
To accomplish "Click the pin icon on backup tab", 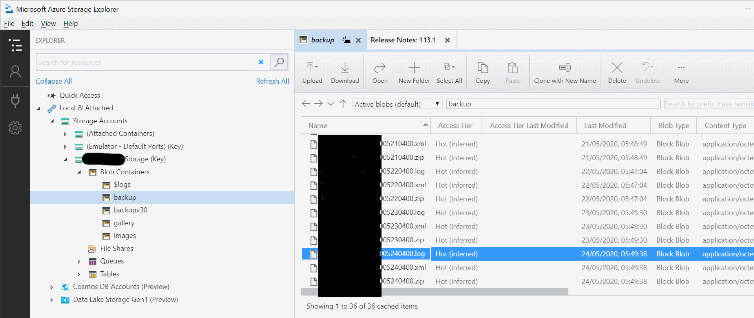I will click(x=346, y=40).
